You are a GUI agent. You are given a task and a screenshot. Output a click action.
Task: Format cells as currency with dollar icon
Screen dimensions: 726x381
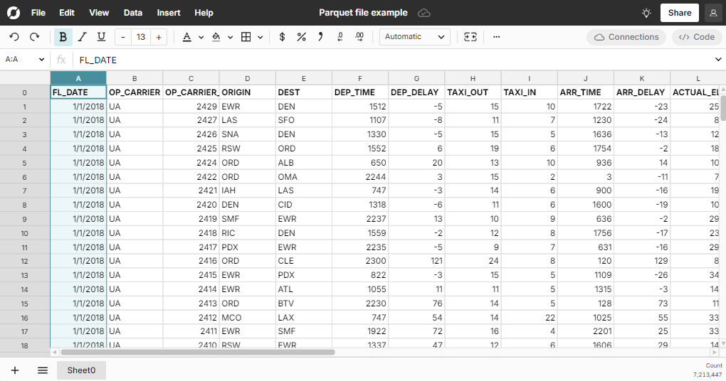tap(283, 37)
